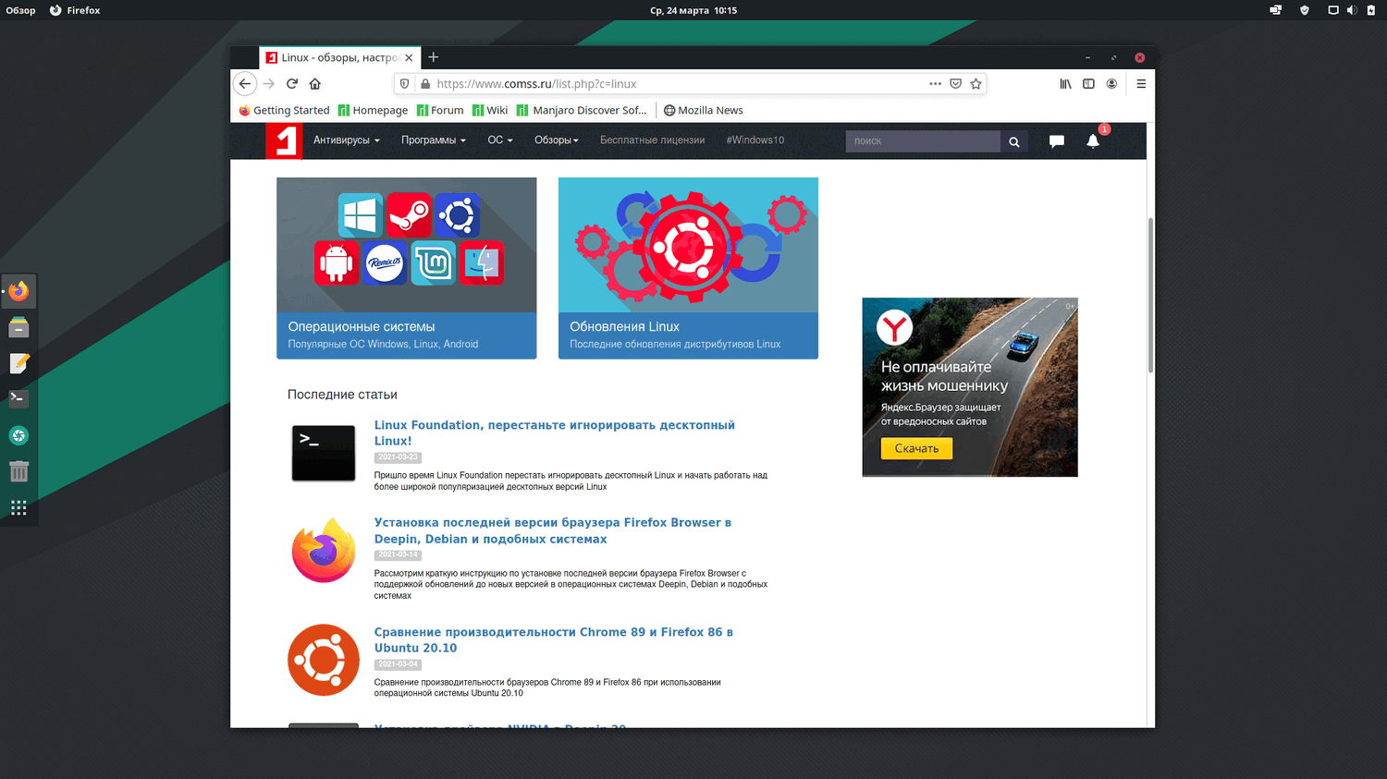Open the Firefox launcher in the dock
The height and width of the screenshot is (779, 1387).
click(18, 291)
